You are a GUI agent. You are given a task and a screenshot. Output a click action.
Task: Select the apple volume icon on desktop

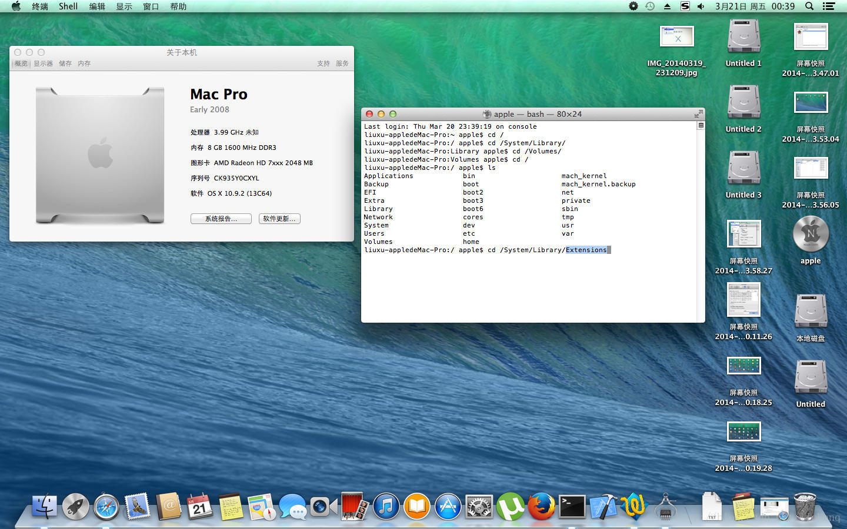pos(811,240)
